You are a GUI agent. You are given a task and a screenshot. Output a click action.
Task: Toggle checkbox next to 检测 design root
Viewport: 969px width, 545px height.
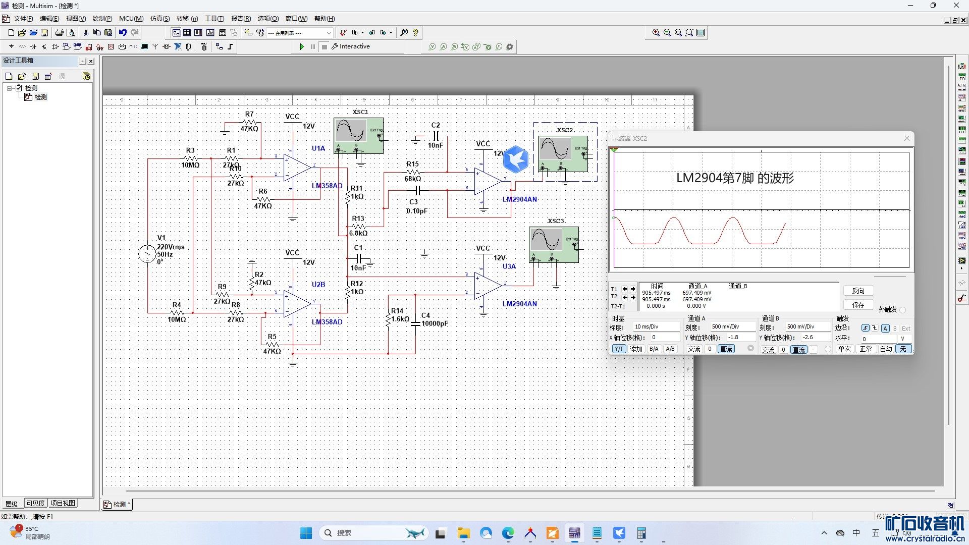[x=19, y=88]
